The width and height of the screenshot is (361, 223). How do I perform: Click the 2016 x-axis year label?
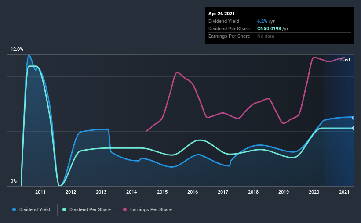(x=193, y=192)
